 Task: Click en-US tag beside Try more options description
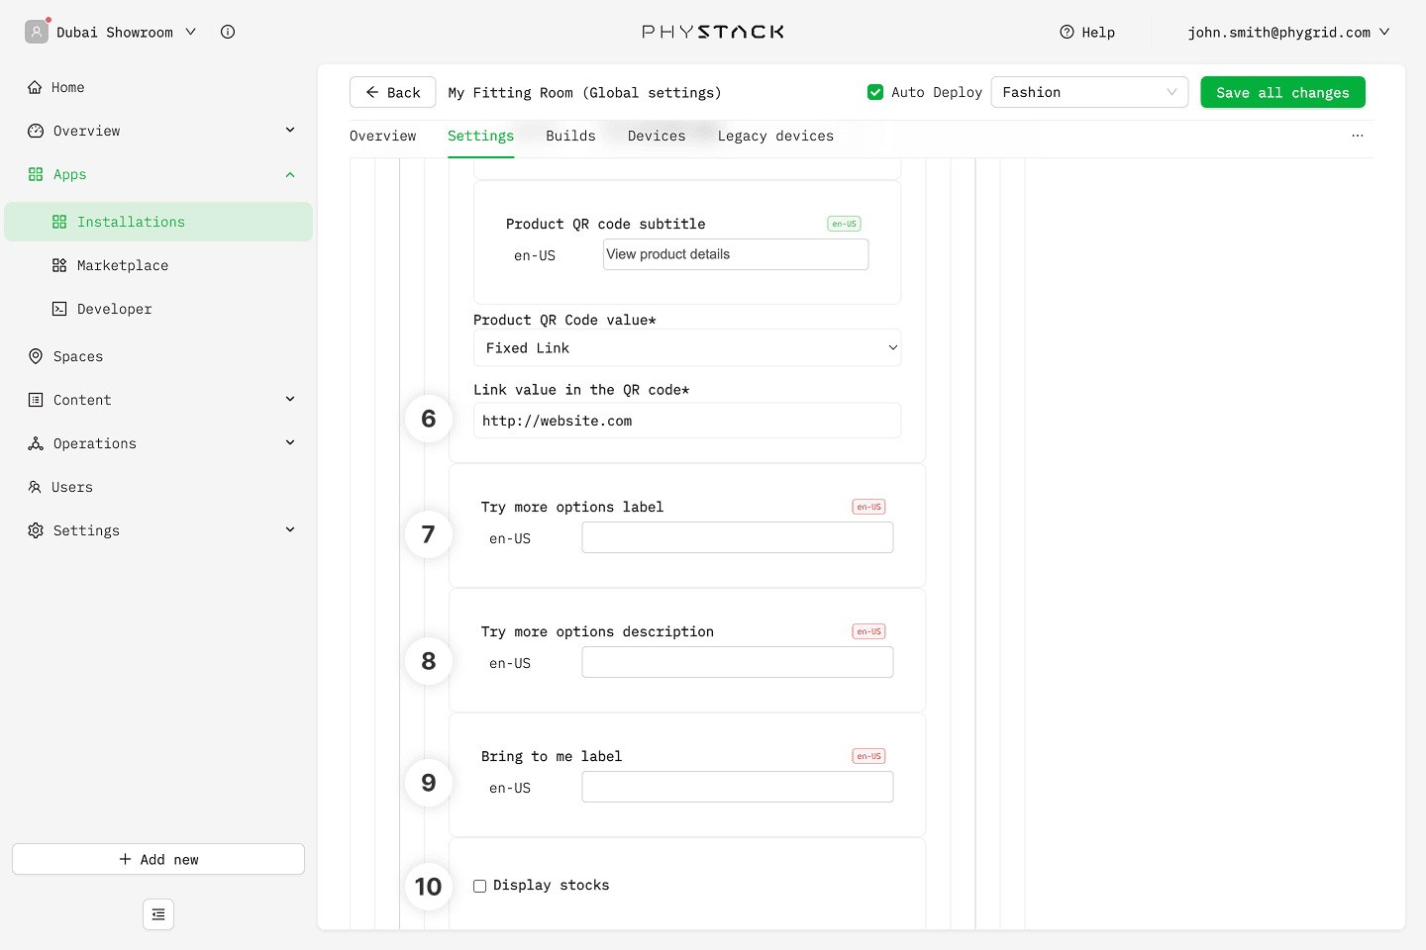pyautogui.click(x=868, y=631)
